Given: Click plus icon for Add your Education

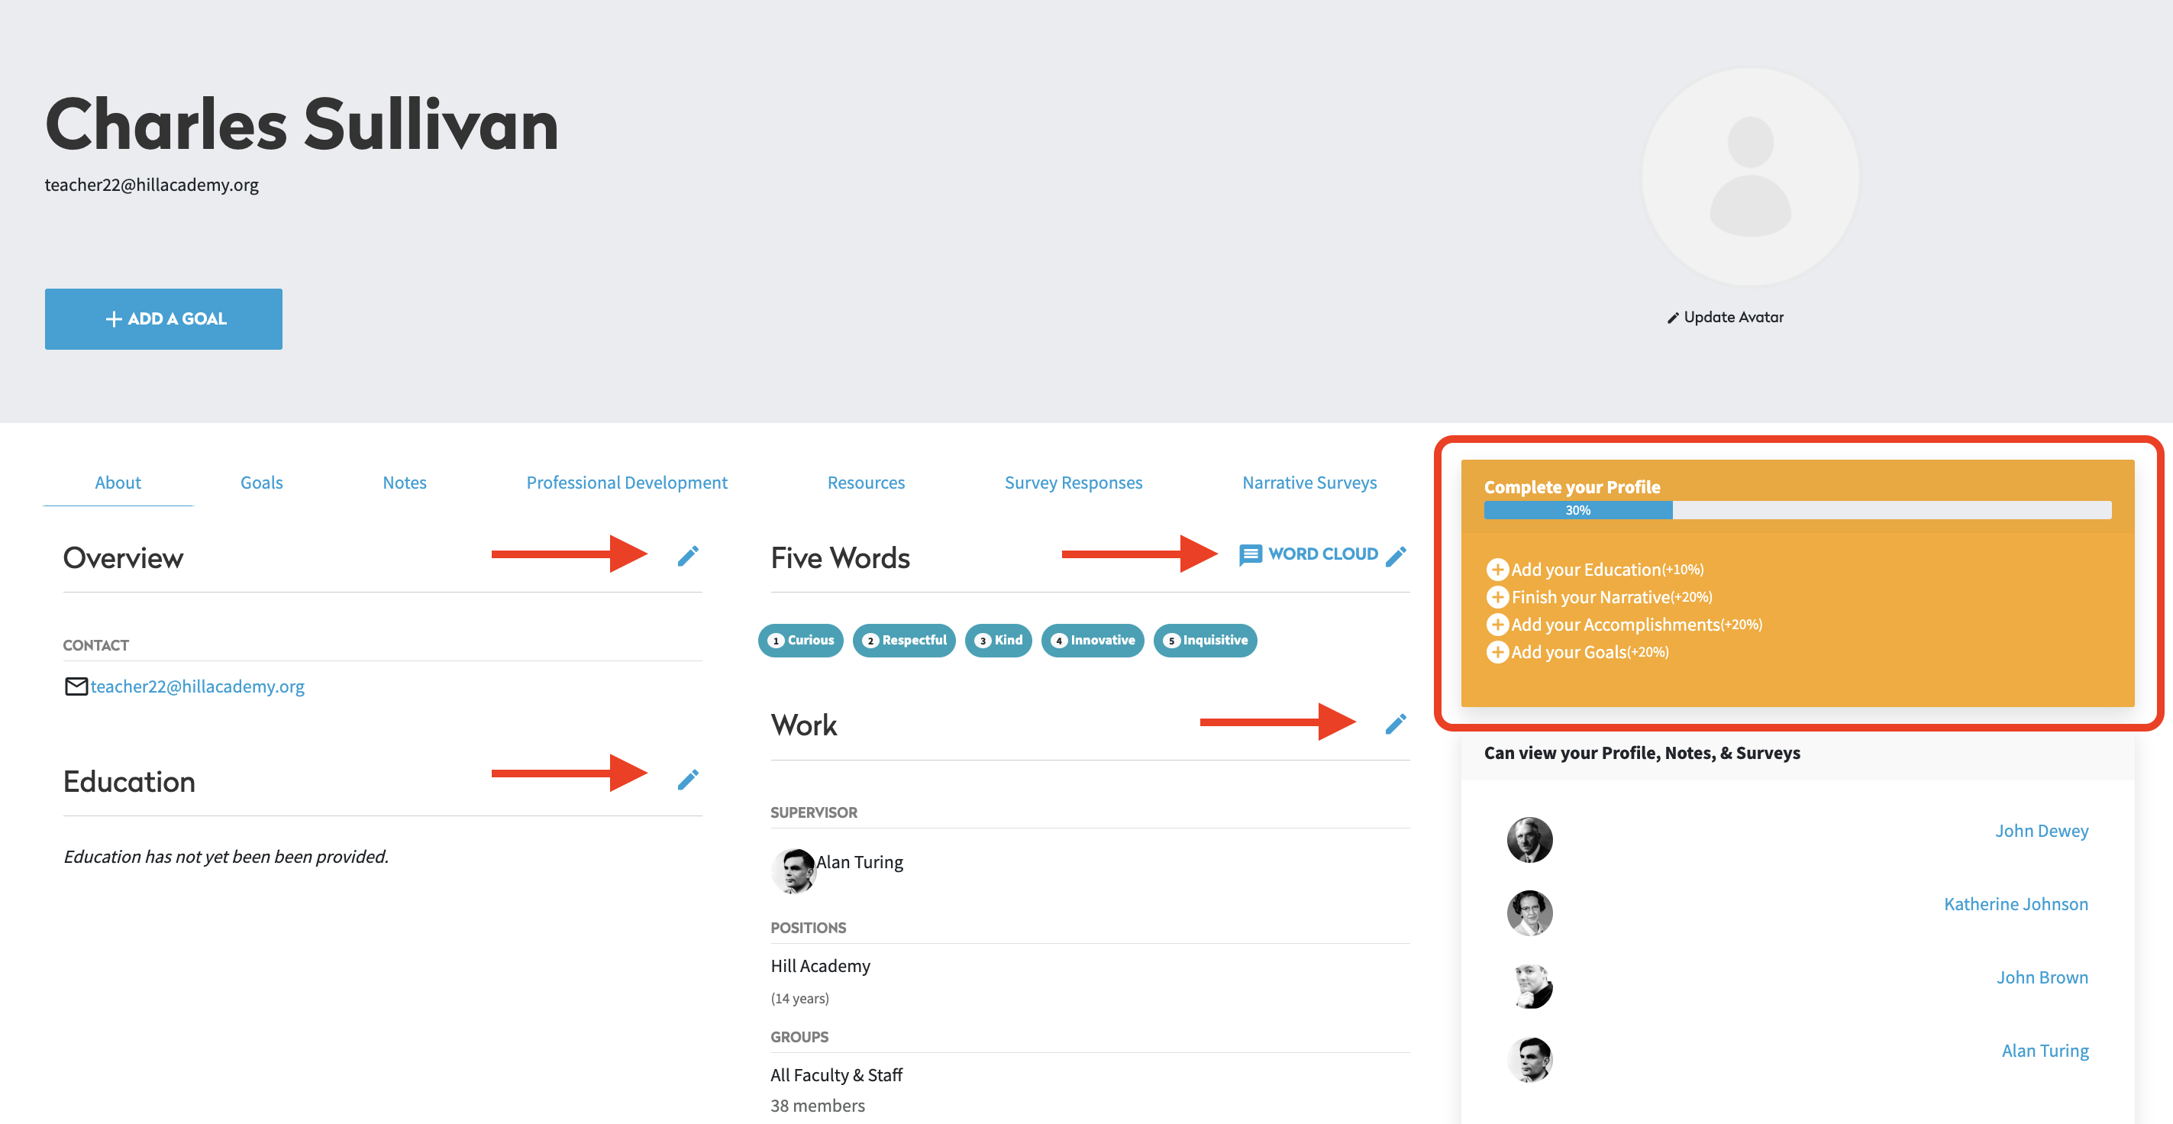Looking at the screenshot, I should coord(1497,570).
